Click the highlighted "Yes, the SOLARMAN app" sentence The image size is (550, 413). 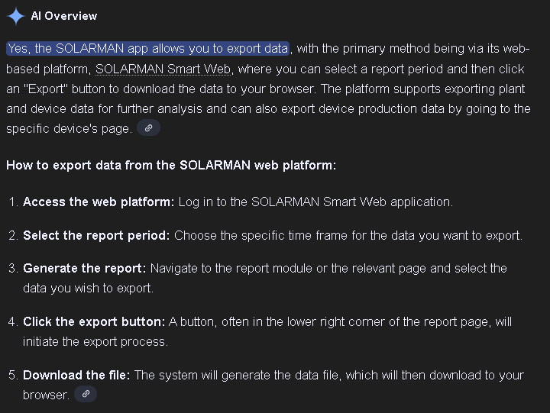(147, 49)
